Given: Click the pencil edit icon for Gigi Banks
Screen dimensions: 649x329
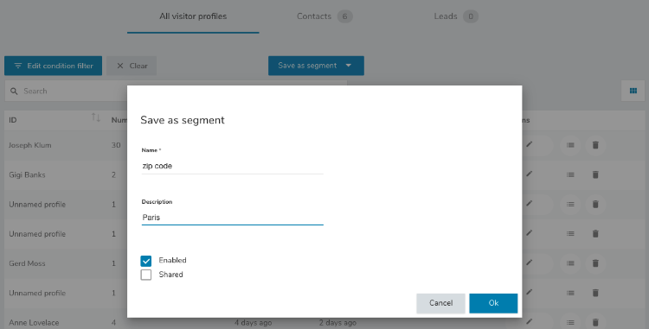Looking at the screenshot, I should coord(529,174).
